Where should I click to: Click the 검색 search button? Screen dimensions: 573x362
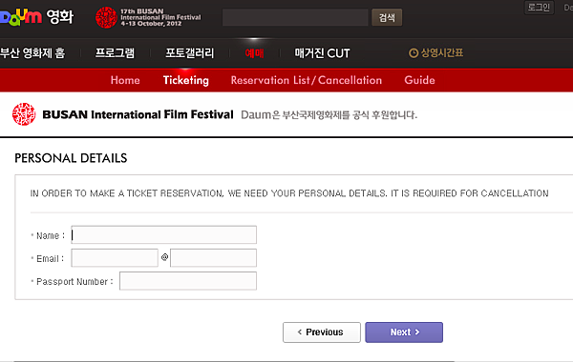[387, 17]
